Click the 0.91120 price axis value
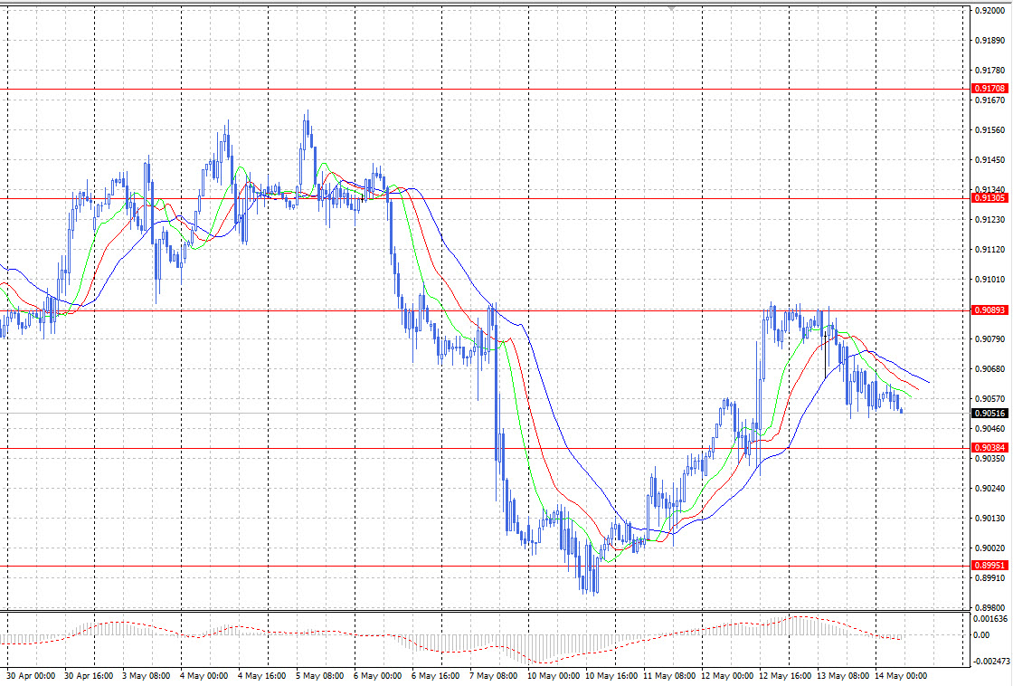 click(989, 250)
